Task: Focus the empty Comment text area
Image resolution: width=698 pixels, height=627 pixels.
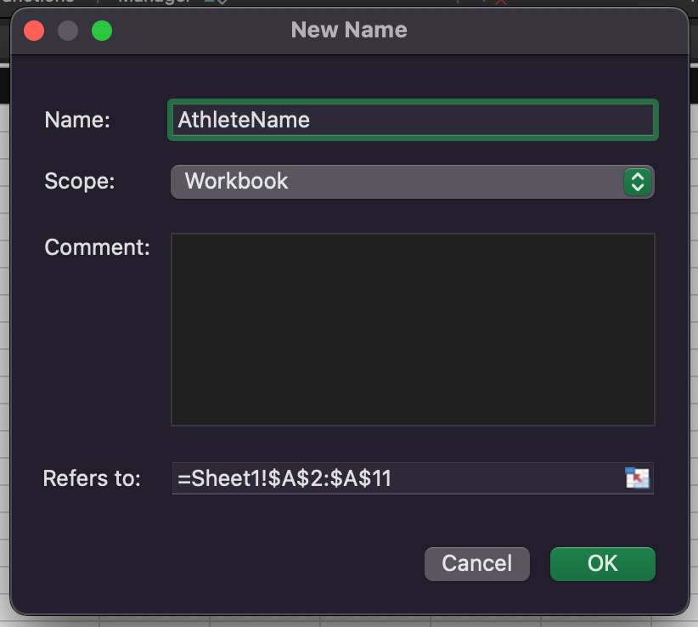Action: (413, 330)
